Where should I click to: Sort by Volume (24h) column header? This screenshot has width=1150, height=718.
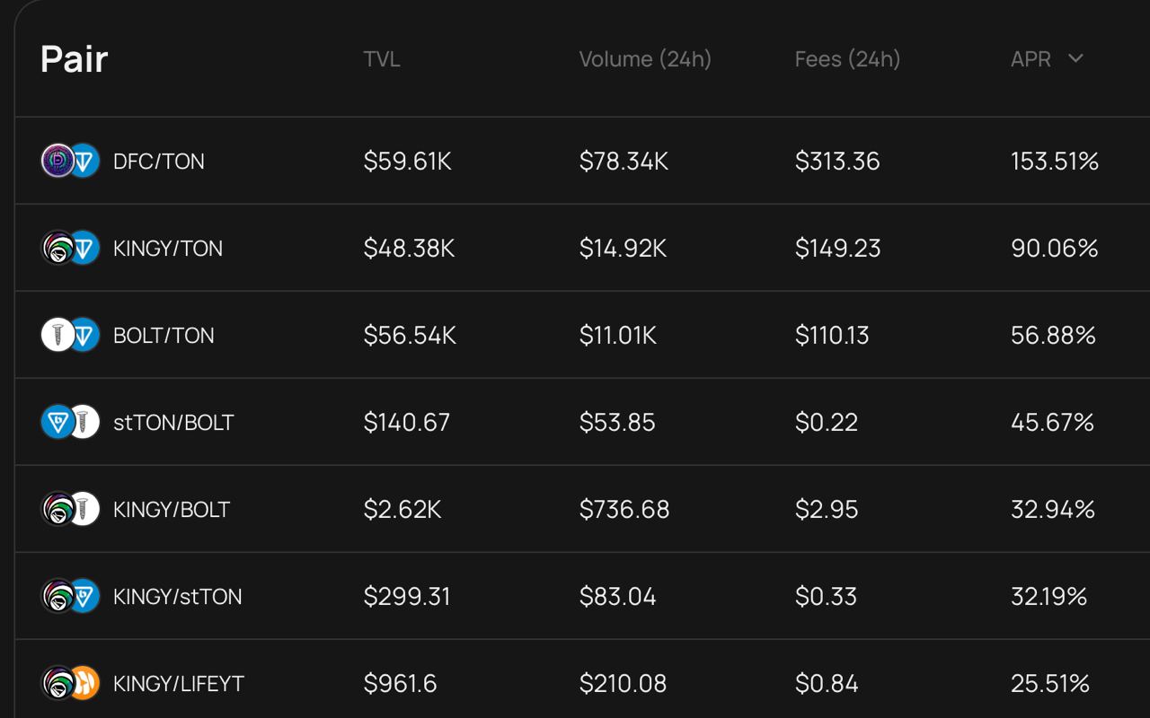tap(645, 59)
